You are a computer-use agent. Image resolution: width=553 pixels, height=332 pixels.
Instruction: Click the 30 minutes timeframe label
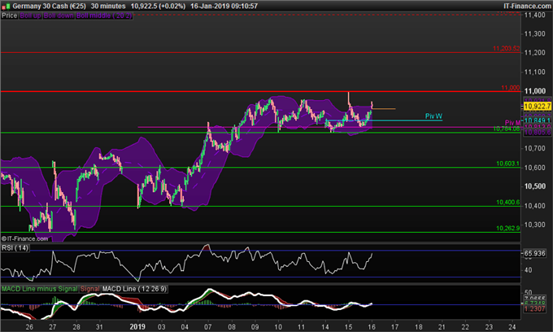coord(108,6)
